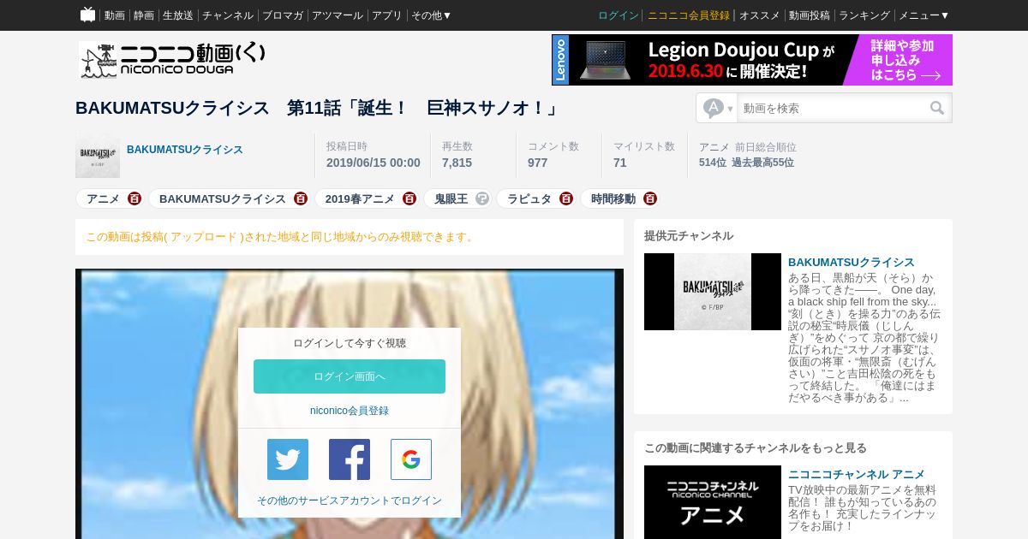Click その他のサービスアカウントでログイン link
This screenshot has width=1028, height=539.
pyautogui.click(x=350, y=500)
